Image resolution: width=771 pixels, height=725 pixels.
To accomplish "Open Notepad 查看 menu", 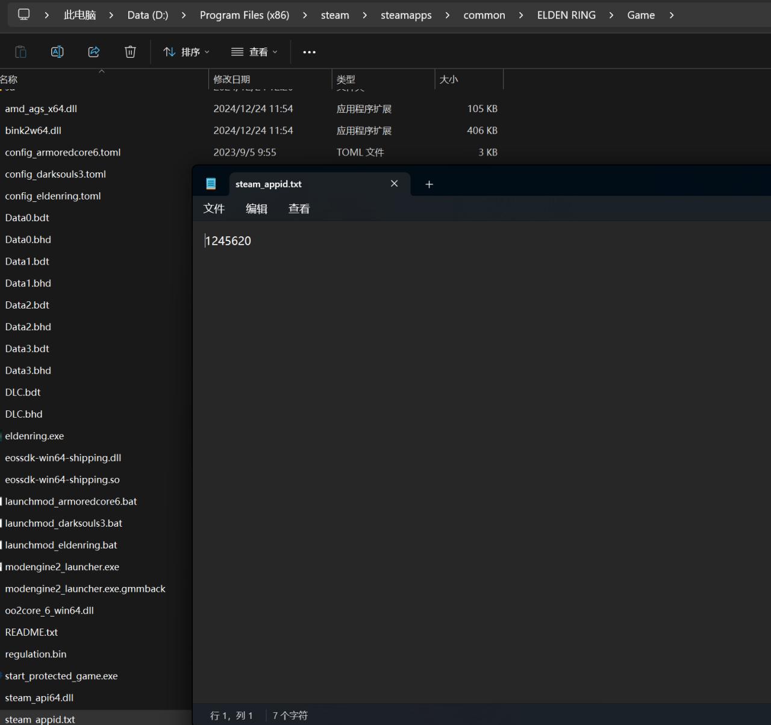I will [299, 209].
